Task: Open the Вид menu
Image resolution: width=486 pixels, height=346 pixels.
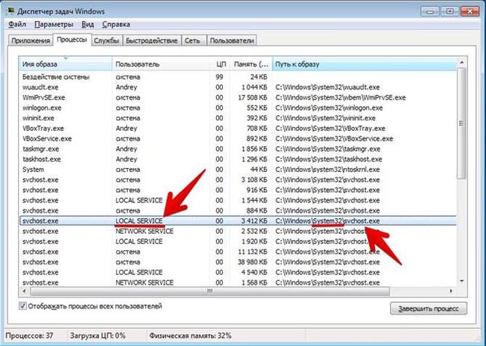Action: (x=87, y=24)
